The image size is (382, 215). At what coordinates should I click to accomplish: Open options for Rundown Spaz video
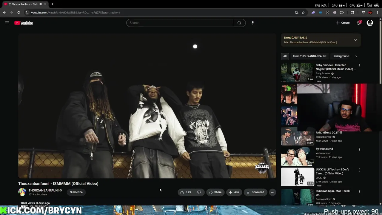[x=359, y=191]
